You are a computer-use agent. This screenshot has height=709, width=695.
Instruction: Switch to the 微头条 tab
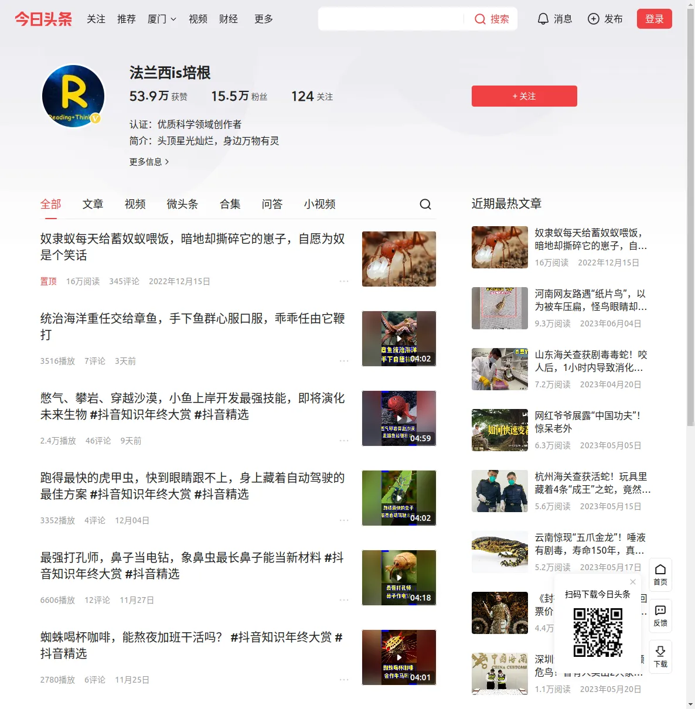coord(183,204)
